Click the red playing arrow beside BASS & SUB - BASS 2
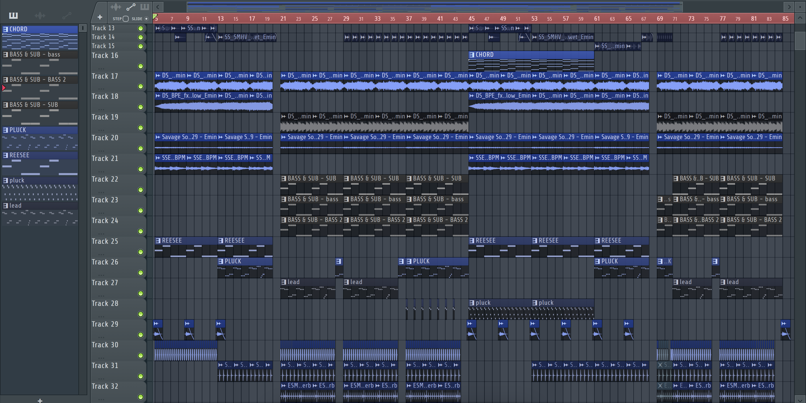This screenshot has width=806, height=403. [4, 88]
